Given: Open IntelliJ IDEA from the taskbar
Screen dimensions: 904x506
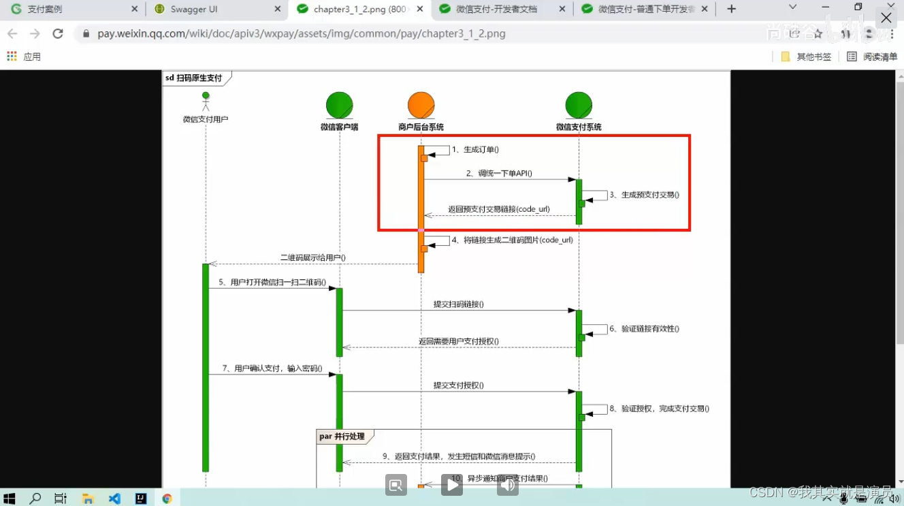Looking at the screenshot, I should [x=141, y=499].
